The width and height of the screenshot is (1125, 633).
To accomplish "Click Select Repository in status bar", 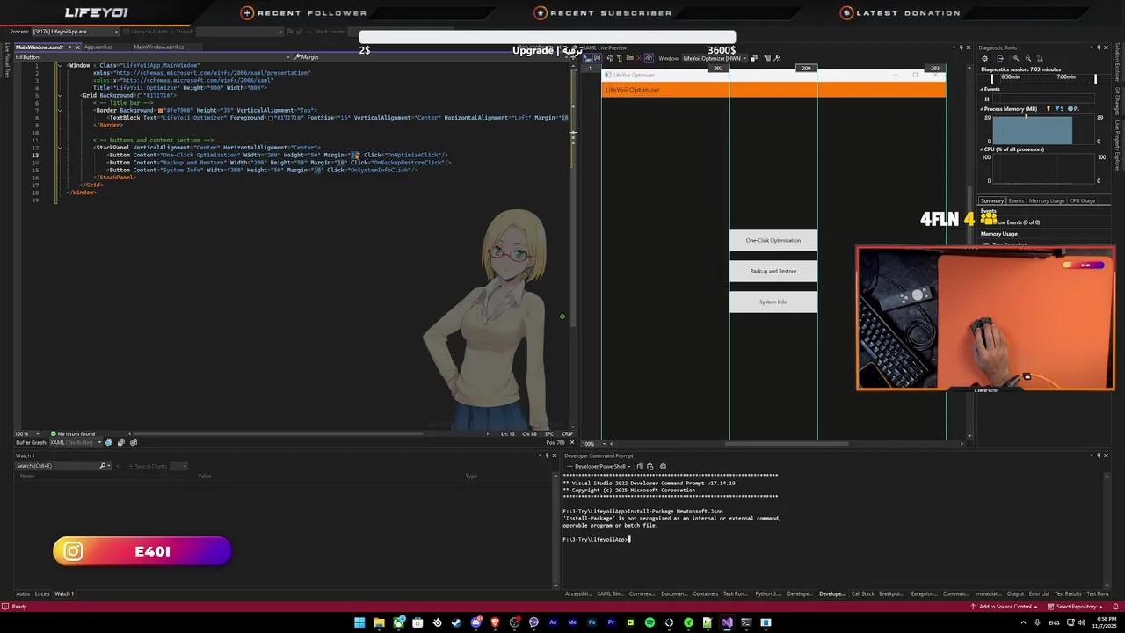I will tap(1076, 607).
